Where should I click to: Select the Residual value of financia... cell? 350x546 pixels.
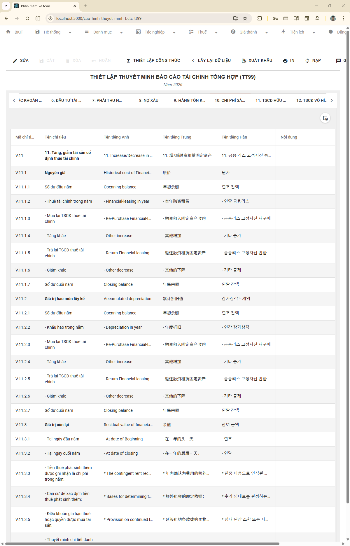point(128,425)
